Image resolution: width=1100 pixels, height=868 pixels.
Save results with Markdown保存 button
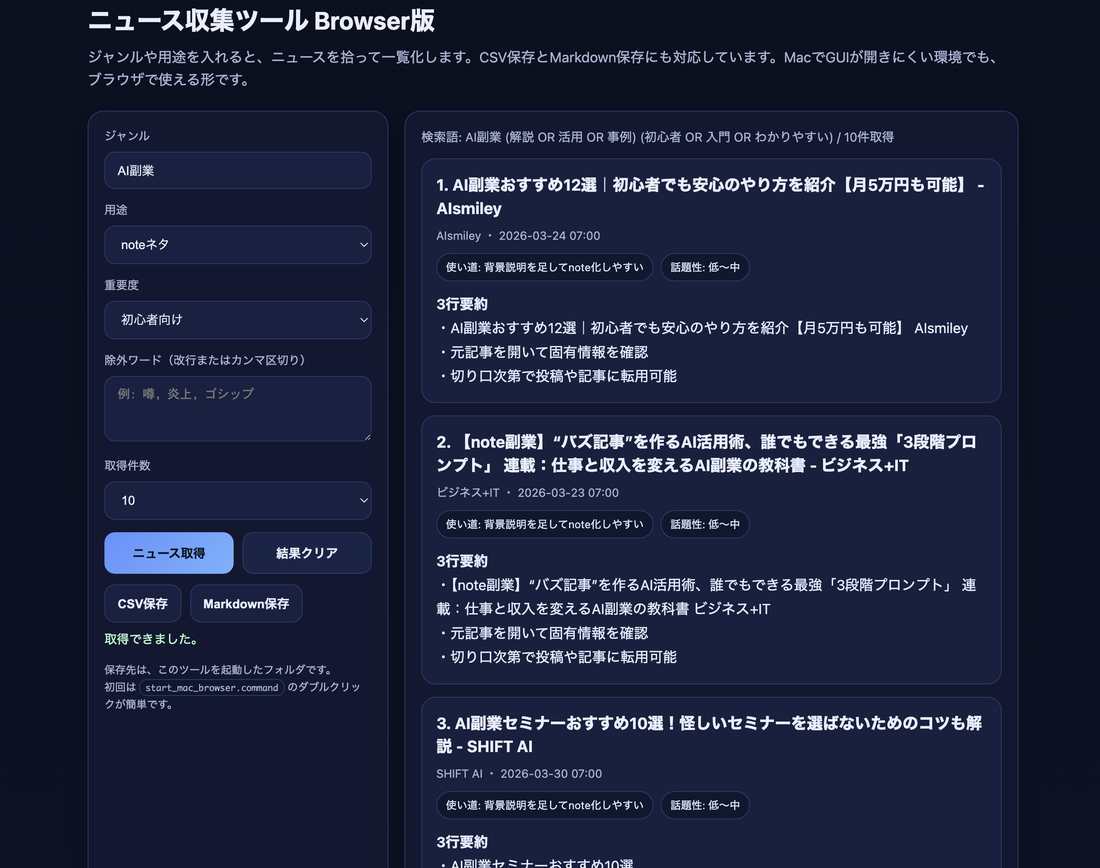[x=246, y=603]
